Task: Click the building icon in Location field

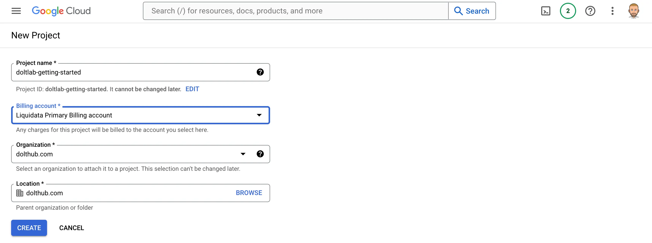Action: [19, 193]
